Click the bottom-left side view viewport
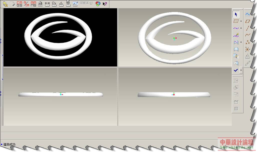 coord(60,96)
